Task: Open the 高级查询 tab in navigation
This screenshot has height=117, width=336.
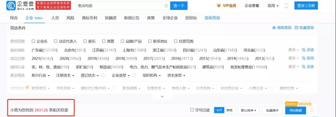Action: tap(212, 18)
